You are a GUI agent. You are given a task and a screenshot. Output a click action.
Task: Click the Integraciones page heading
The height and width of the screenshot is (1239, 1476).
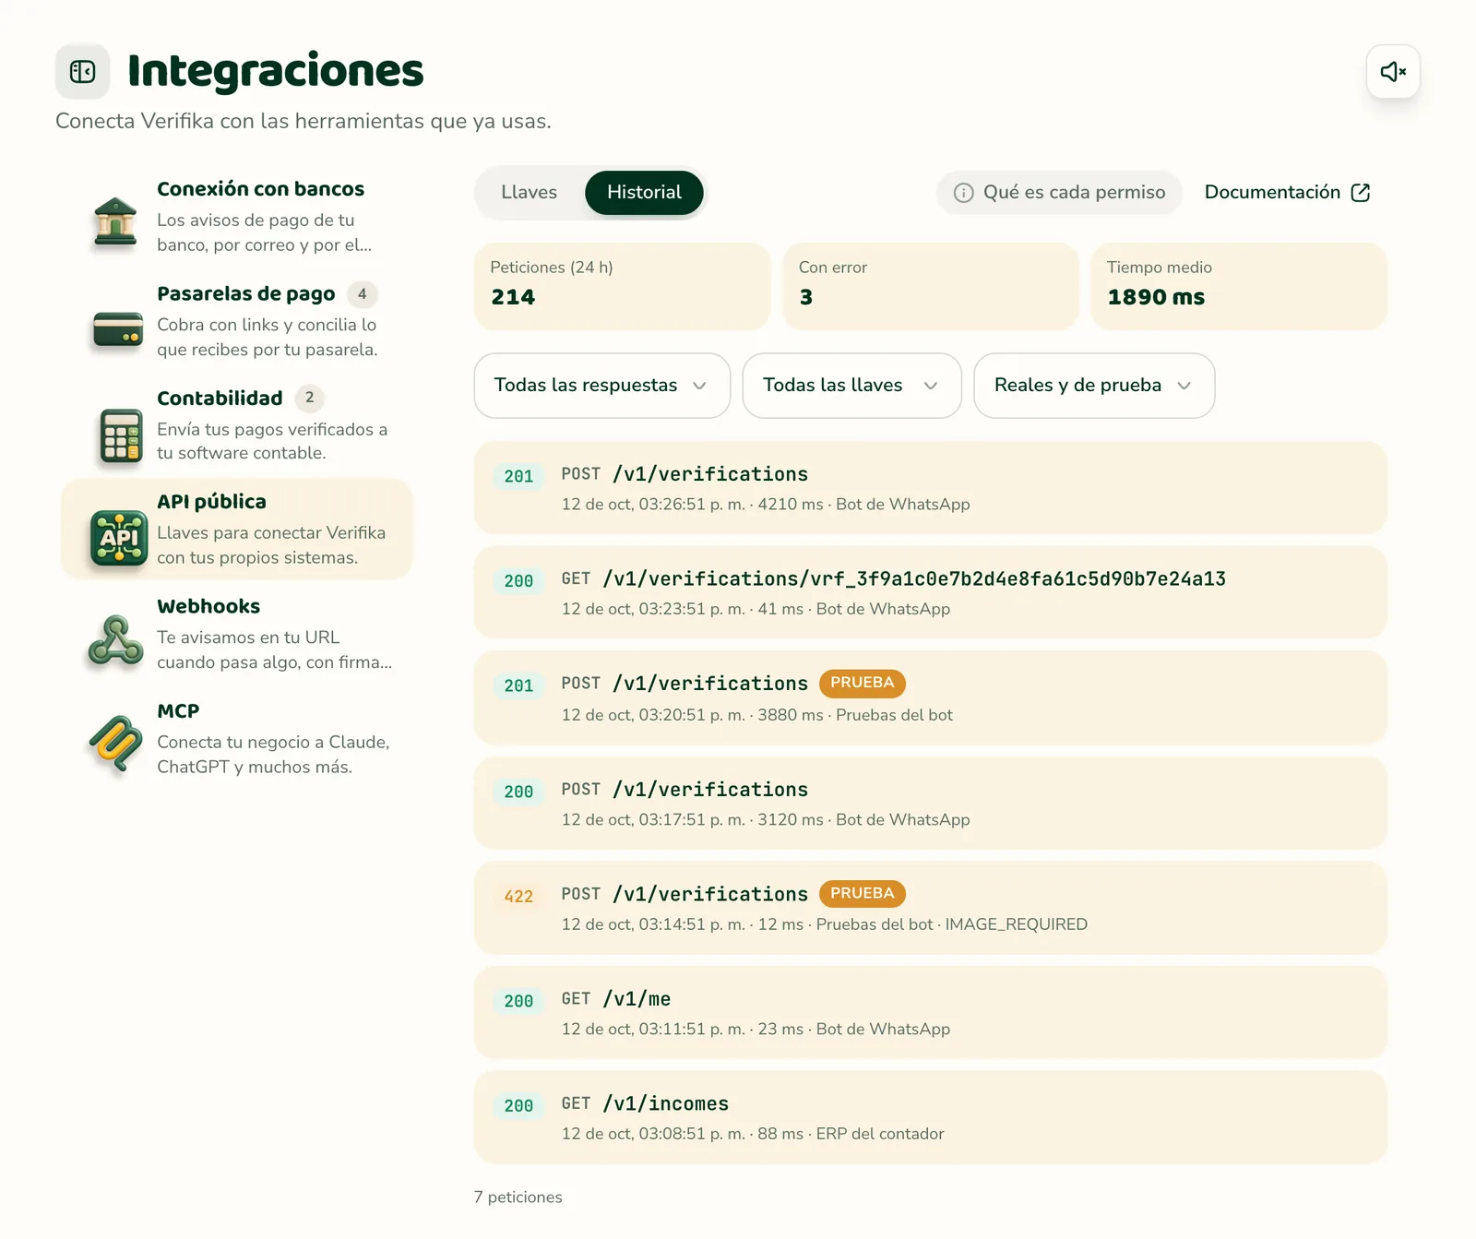276,71
